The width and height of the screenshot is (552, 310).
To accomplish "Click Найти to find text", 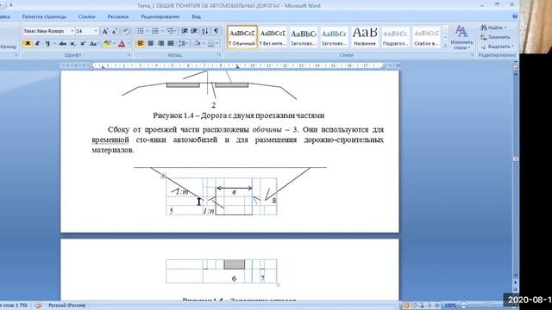I will point(493,28).
